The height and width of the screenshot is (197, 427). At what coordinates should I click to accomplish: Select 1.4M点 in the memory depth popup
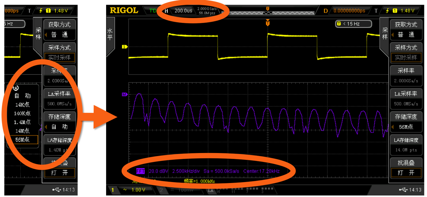22,122
